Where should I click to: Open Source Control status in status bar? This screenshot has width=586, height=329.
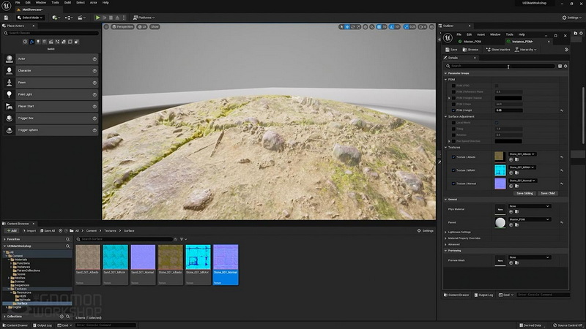[567, 325]
